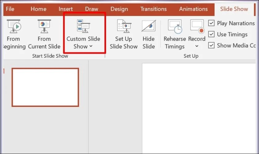
Task: Select slide 1 thumbnail
Action: click(45, 87)
